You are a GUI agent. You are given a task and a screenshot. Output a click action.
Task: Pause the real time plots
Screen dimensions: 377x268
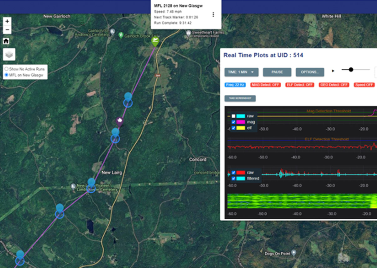point(277,72)
